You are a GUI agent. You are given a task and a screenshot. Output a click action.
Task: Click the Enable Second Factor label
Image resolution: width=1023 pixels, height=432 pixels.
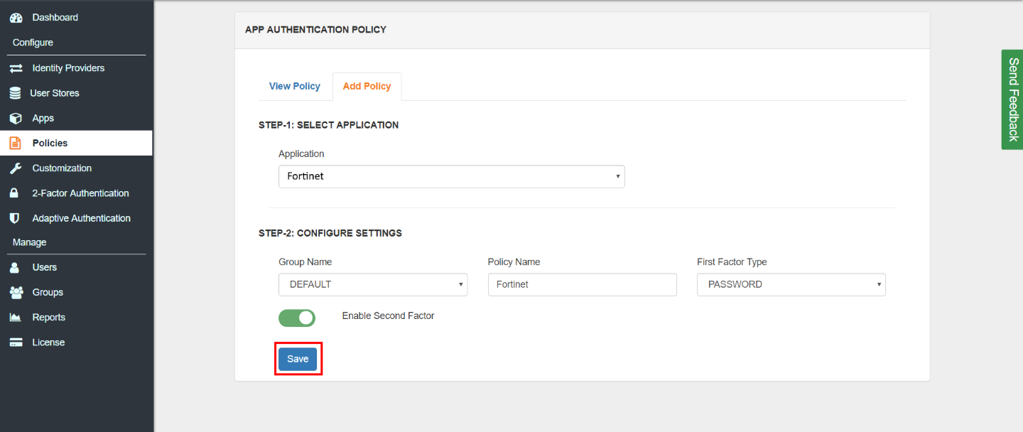point(388,315)
